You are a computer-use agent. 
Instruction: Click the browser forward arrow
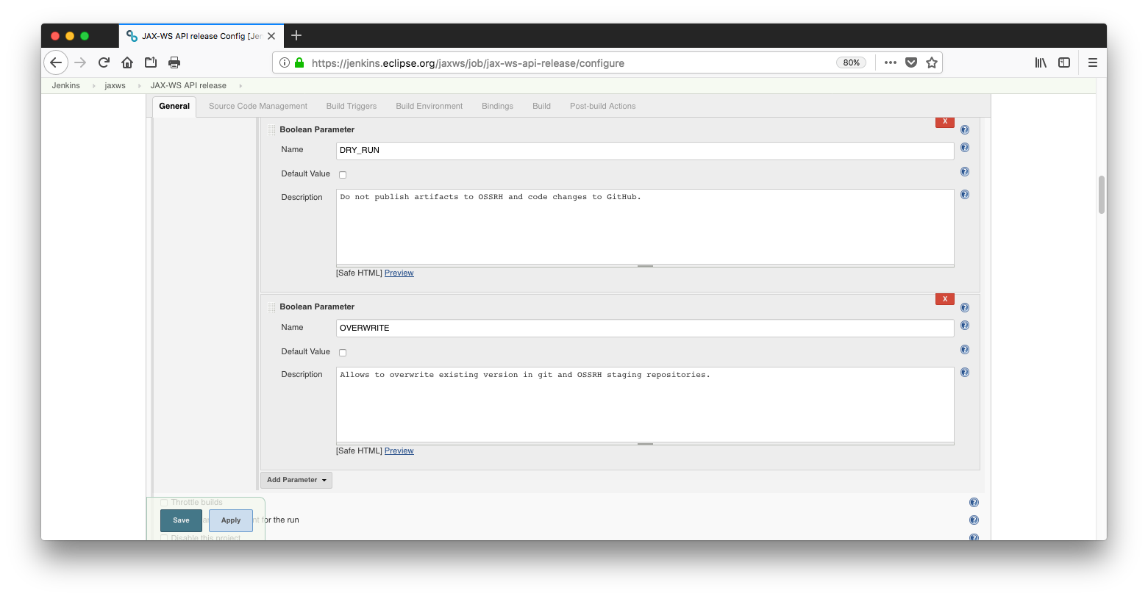(80, 62)
